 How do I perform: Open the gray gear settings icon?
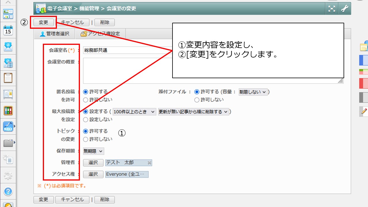8,175
